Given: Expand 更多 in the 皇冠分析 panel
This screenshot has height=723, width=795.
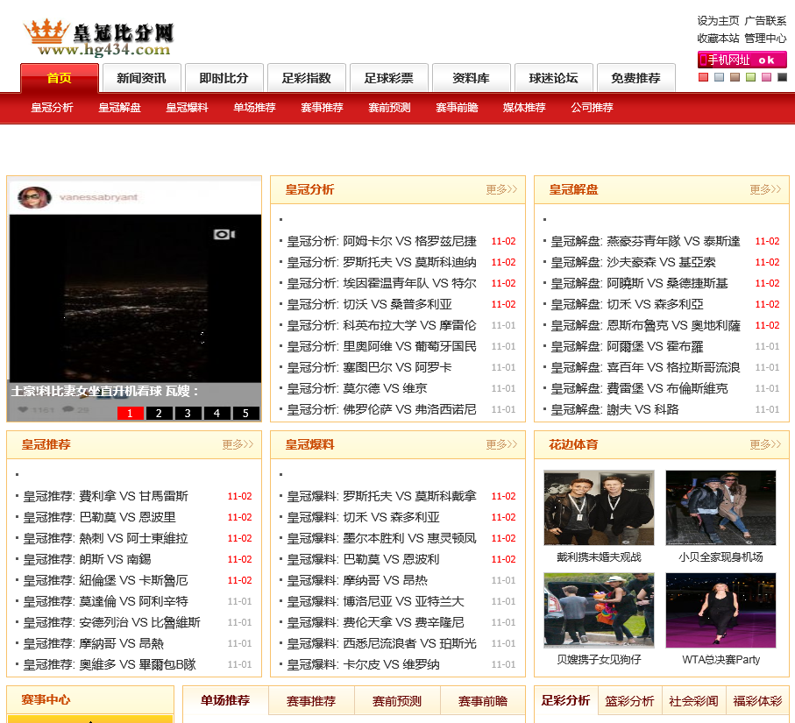Looking at the screenshot, I should pyautogui.click(x=501, y=189).
